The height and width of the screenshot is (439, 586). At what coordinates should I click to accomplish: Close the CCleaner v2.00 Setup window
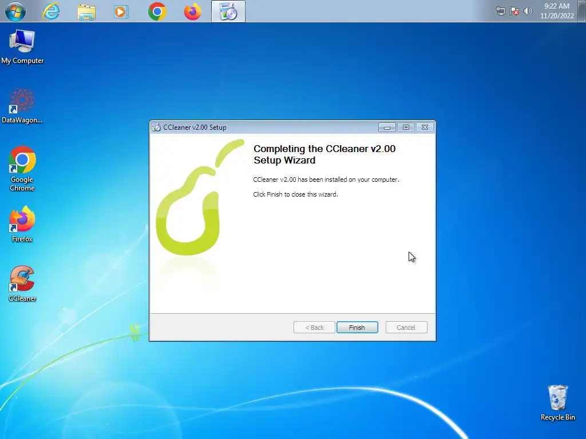425,127
